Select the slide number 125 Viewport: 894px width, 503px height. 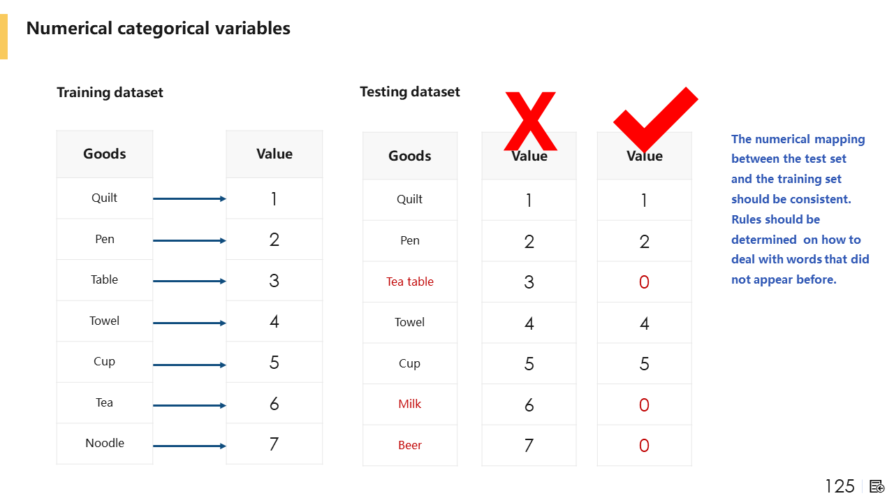click(x=840, y=487)
